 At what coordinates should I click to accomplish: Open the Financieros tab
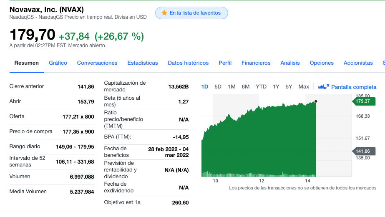[256, 63]
